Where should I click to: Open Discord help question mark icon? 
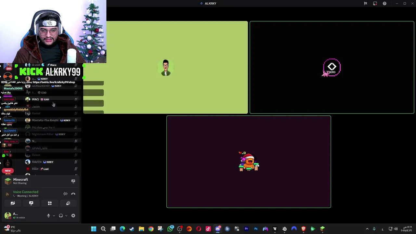(384, 4)
